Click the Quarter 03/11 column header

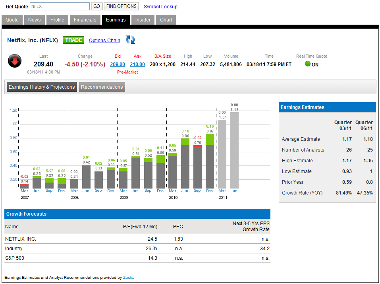pyautogui.click(x=343, y=125)
